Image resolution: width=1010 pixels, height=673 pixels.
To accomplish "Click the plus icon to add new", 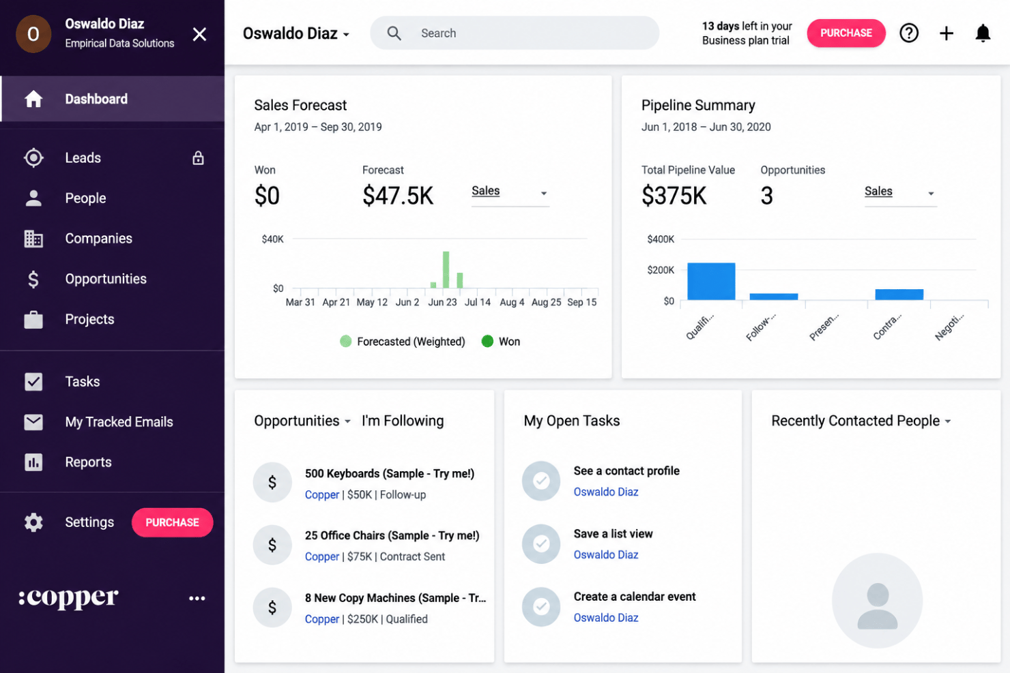I will coord(947,33).
